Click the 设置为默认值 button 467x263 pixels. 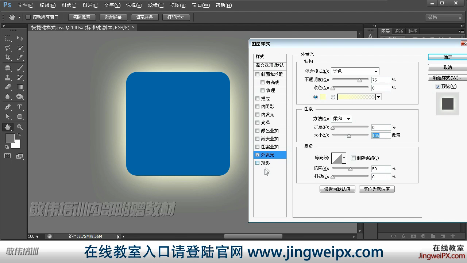coord(337,189)
